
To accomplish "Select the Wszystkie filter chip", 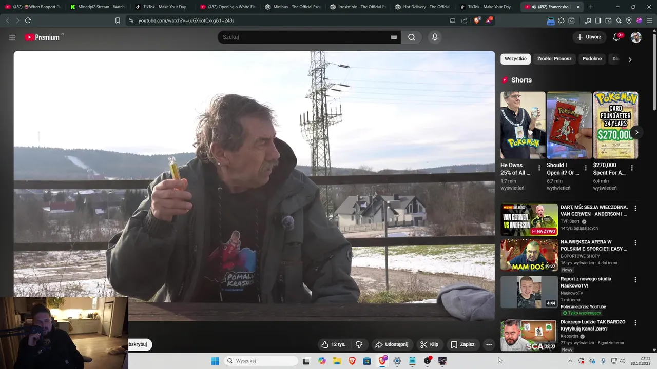I will click(x=515, y=59).
